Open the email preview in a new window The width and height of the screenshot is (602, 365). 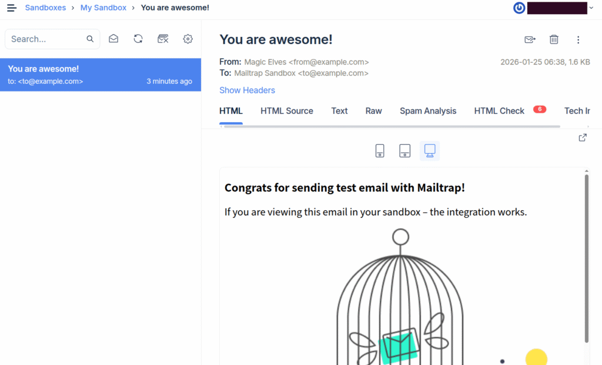[x=582, y=137]
